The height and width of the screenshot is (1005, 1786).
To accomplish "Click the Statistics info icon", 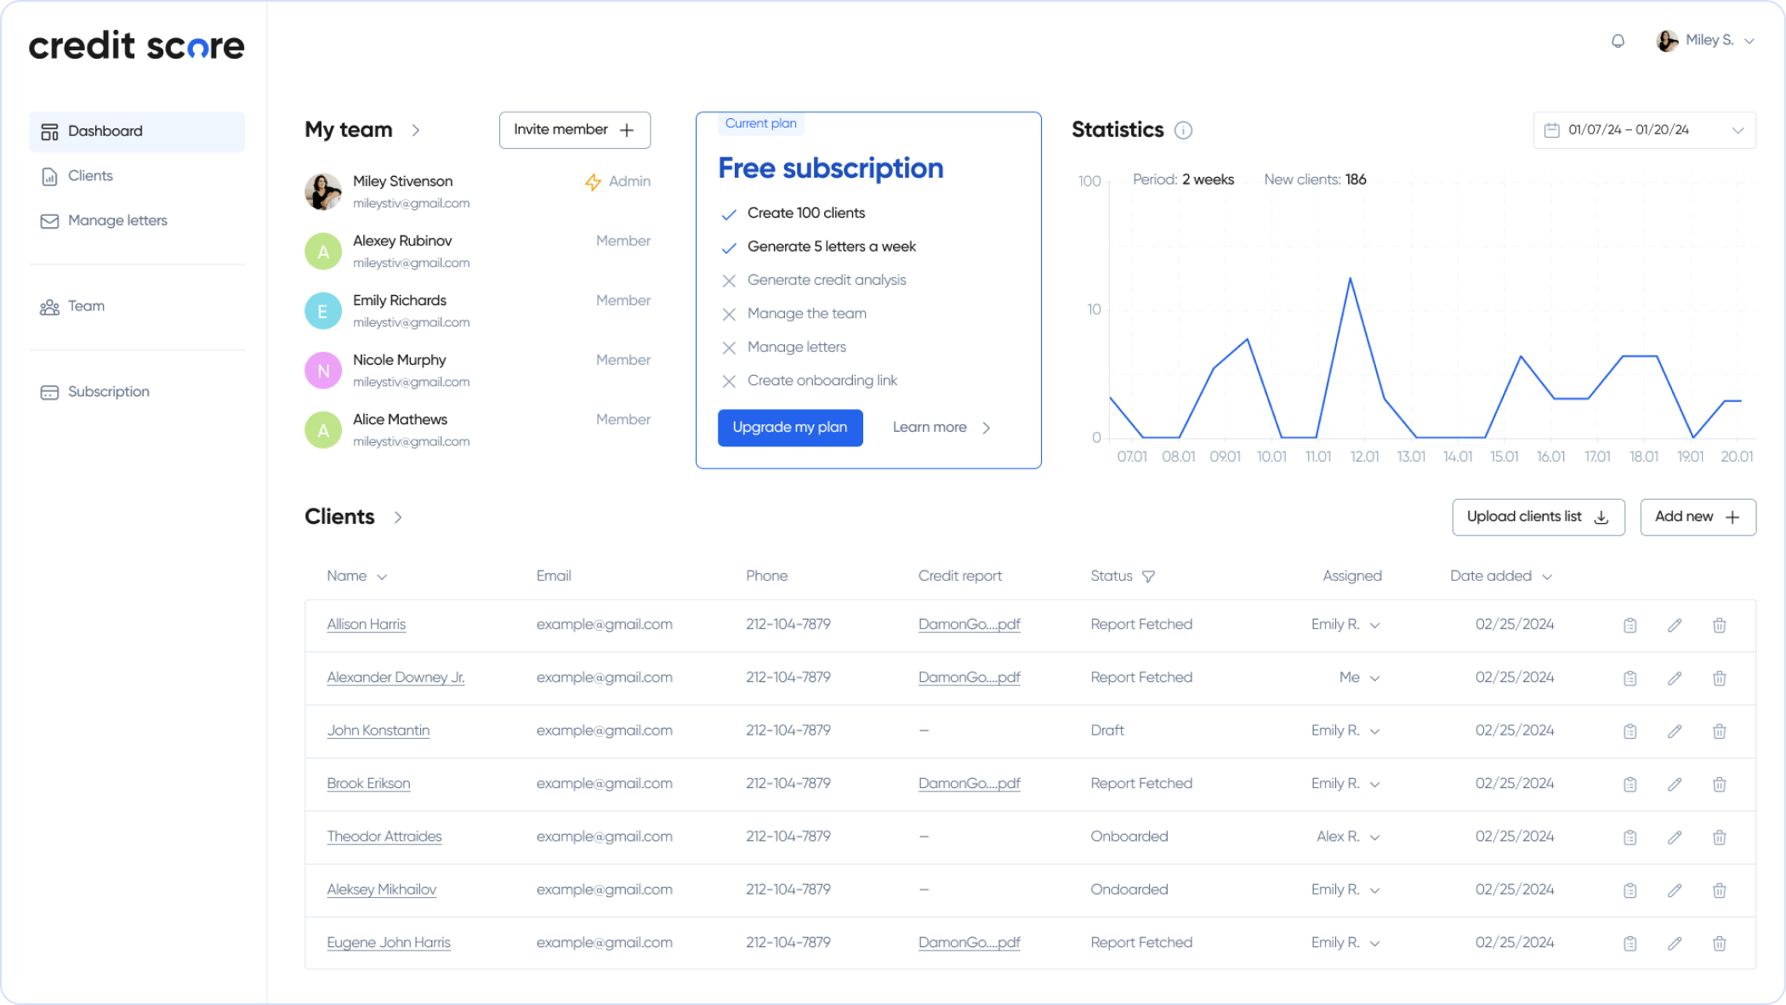I will [1183, 130].
